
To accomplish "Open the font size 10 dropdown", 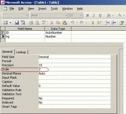I will click(x=81, y=15).
